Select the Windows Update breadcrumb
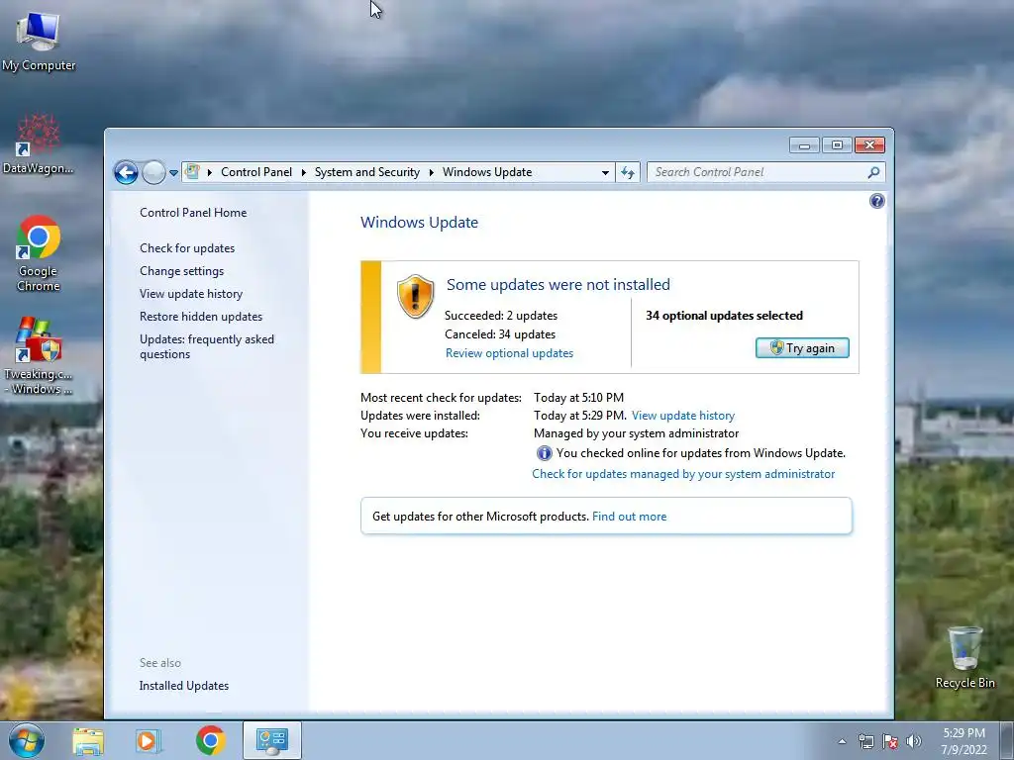This screenshot has height=760, width=1014. 487,172
